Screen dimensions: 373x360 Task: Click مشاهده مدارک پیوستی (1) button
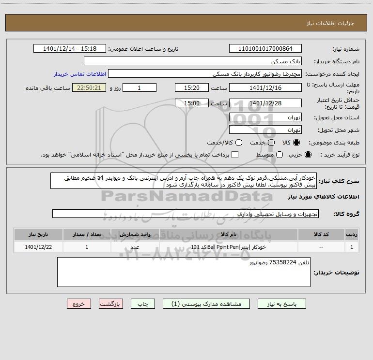[206, 304]
